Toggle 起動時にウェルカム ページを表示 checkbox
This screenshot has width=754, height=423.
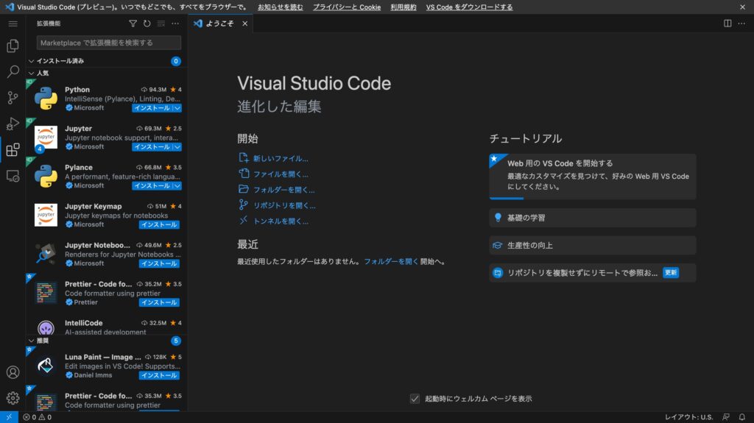point(415,399)
